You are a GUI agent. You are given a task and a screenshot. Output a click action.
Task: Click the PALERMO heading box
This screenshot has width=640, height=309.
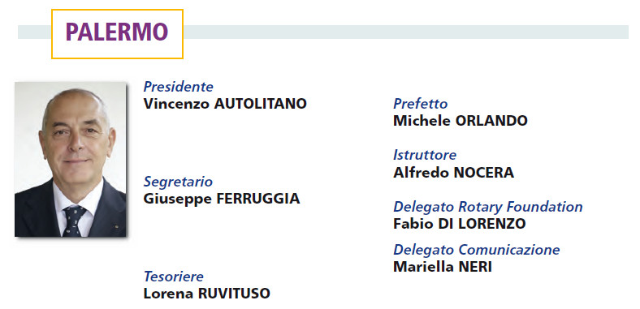(117, 34)
